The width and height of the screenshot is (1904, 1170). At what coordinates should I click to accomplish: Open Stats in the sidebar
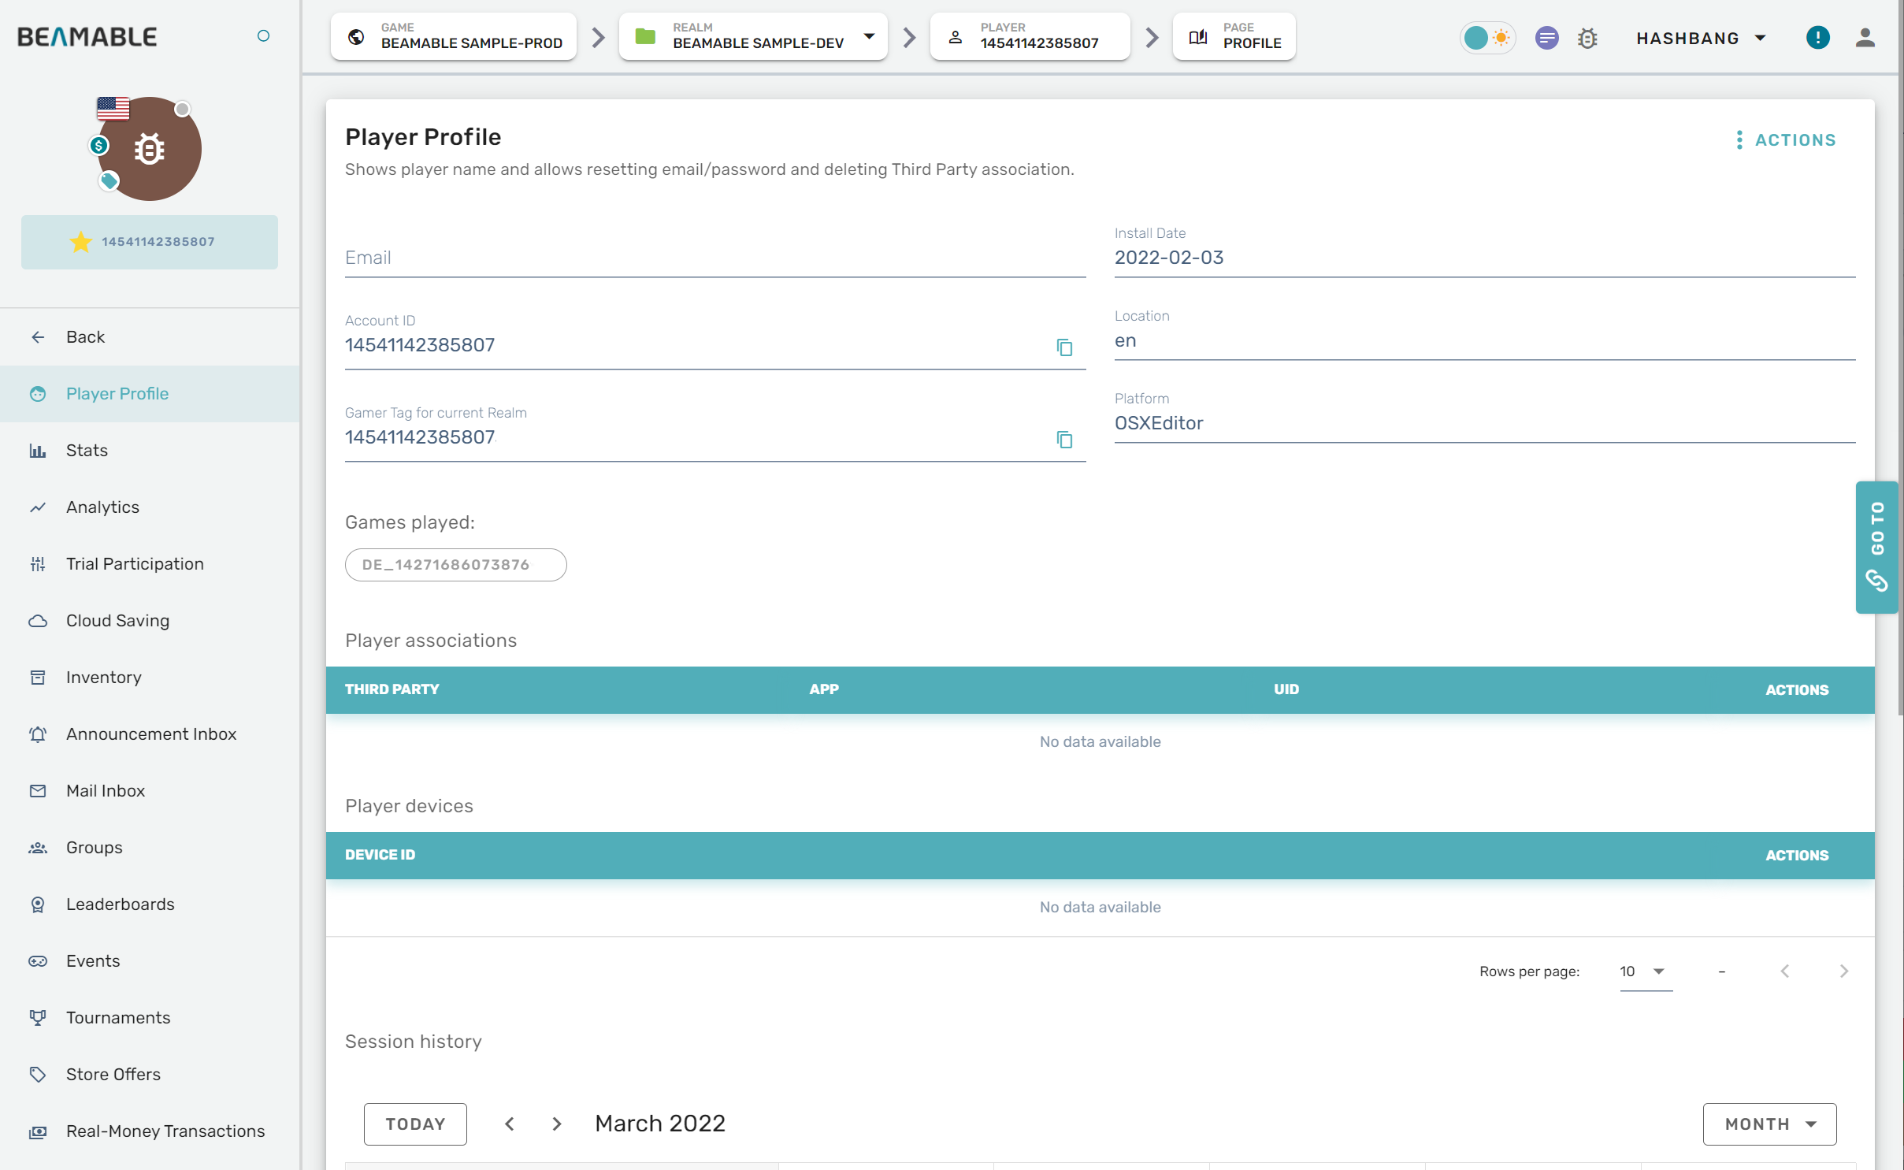[x=87, y=450]
